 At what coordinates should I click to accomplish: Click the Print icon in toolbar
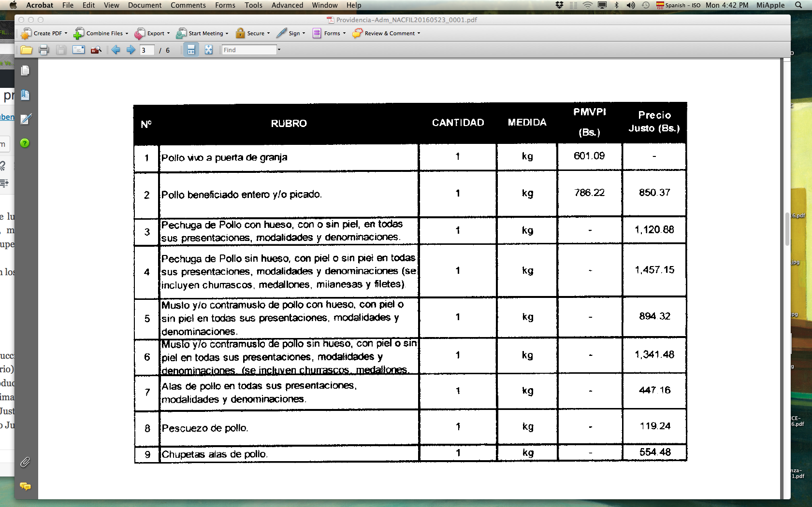click(x=43, y=50)
